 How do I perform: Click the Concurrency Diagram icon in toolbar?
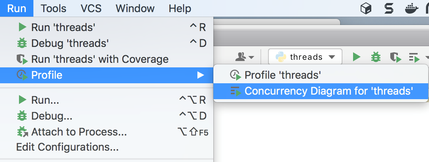(x=414, y=58)
